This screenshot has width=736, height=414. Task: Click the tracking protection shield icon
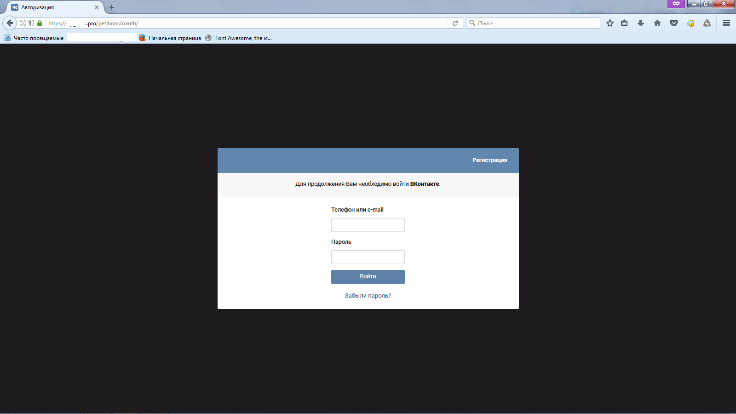(31, 23)
